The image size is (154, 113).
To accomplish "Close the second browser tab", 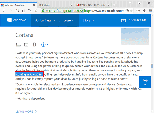I will tap(71, 5).
